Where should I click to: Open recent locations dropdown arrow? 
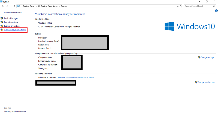pyautogui.click(x=11, y=6)
